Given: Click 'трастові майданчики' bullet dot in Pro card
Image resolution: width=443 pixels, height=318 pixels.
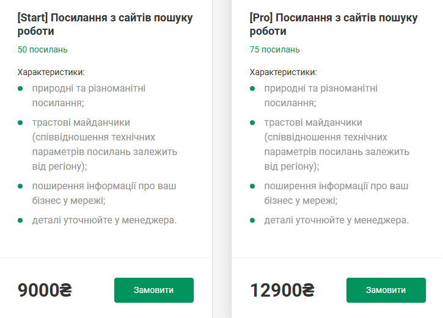Looking at the screenshot, I should point(252,123).
